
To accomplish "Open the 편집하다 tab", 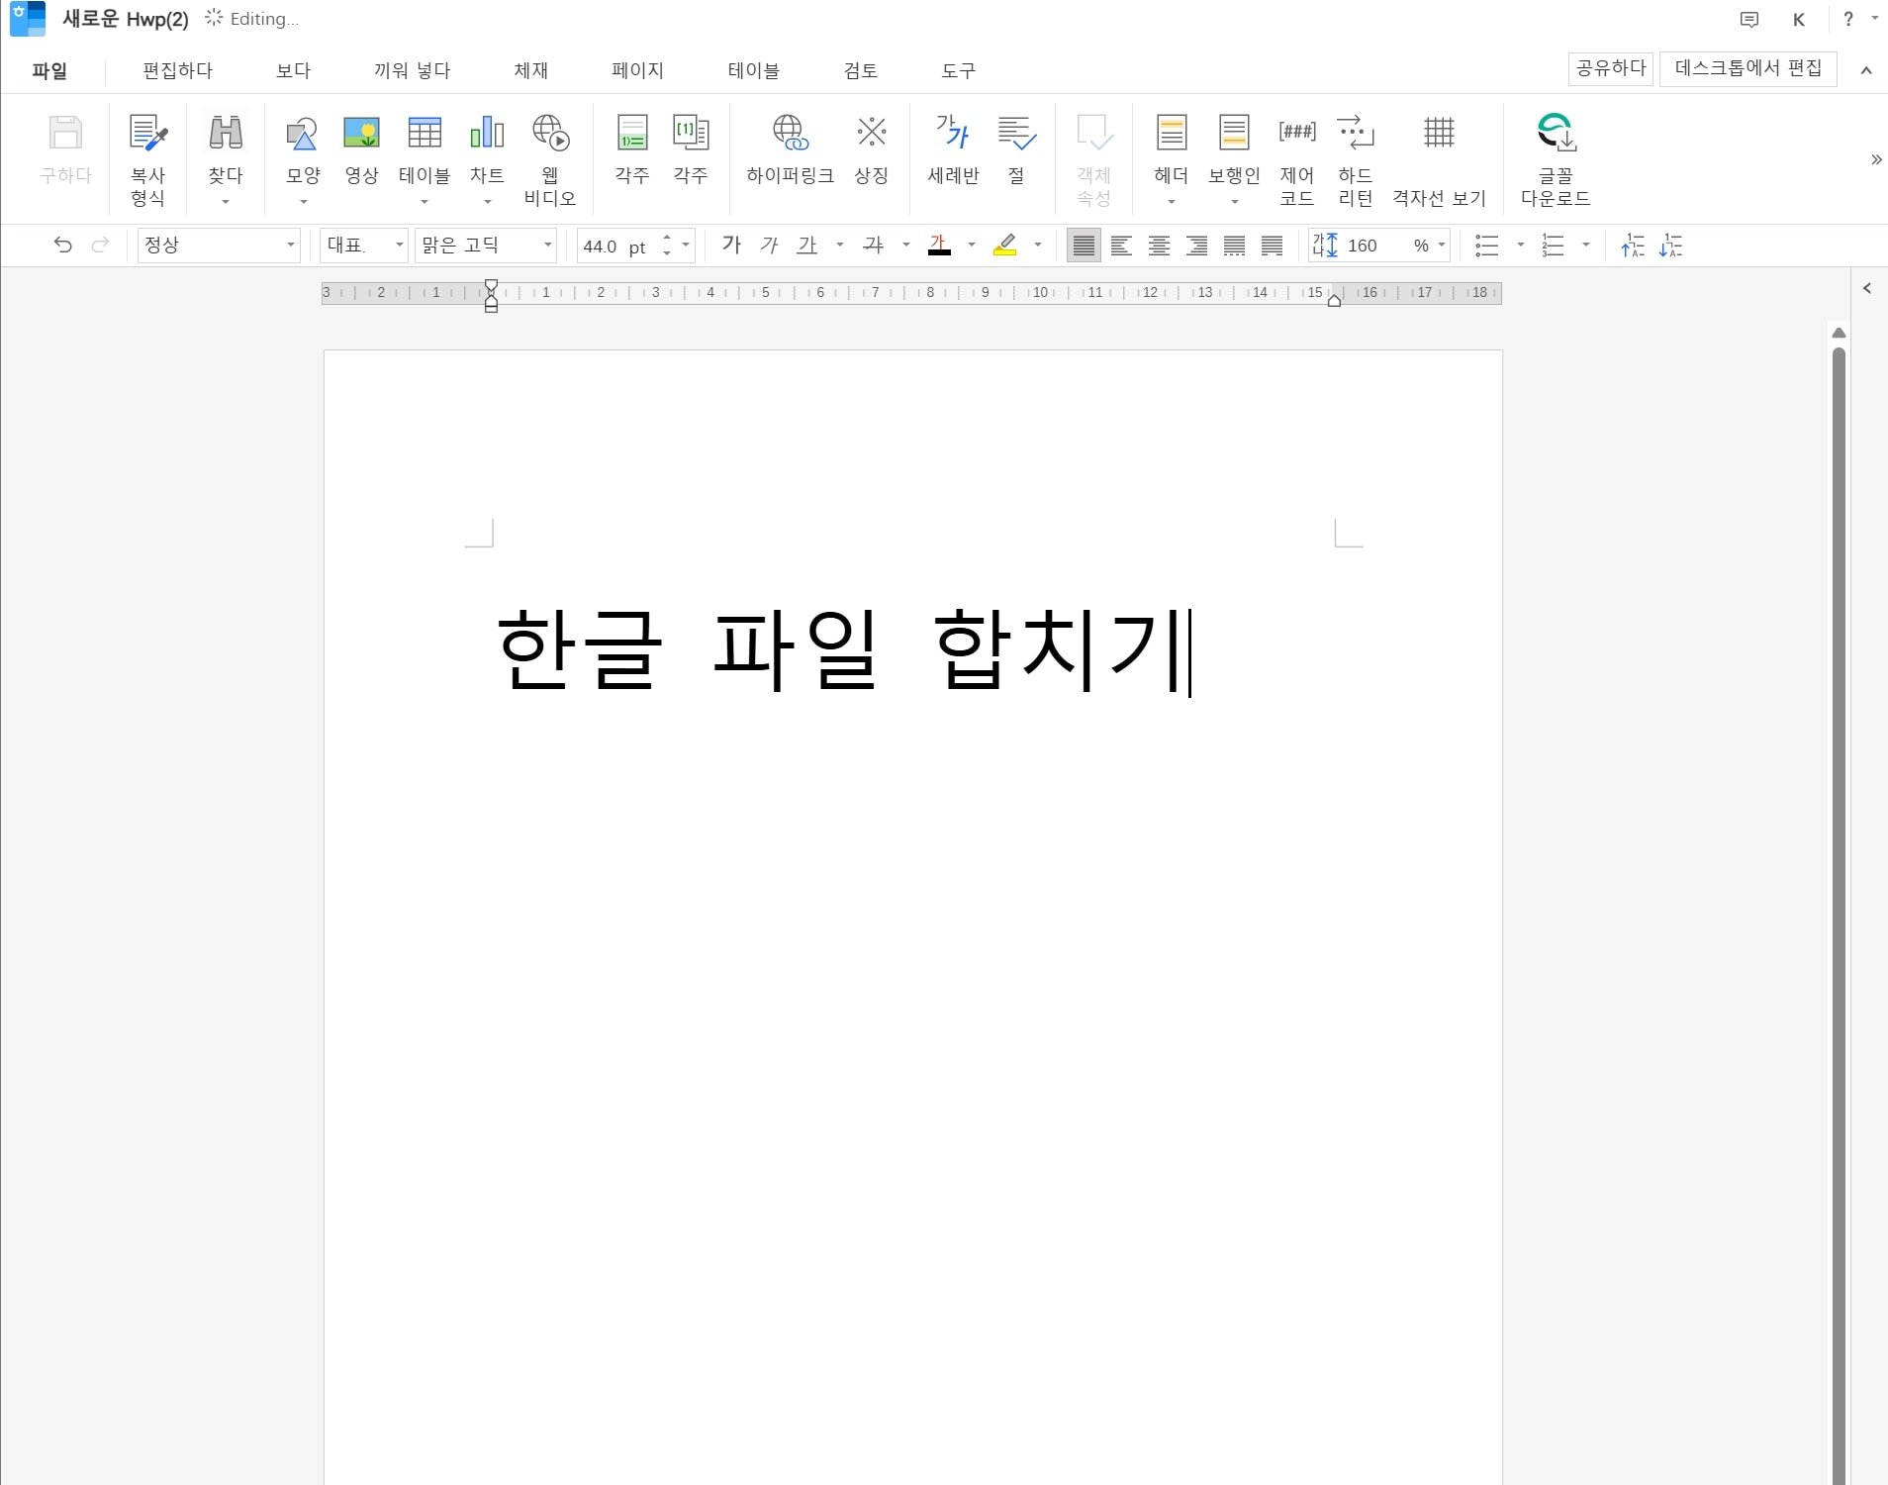I will click(x=178, y=70).
